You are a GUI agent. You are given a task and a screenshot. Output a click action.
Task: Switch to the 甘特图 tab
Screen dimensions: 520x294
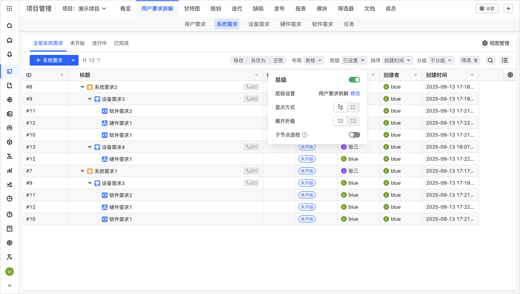(x=191, y=8)
